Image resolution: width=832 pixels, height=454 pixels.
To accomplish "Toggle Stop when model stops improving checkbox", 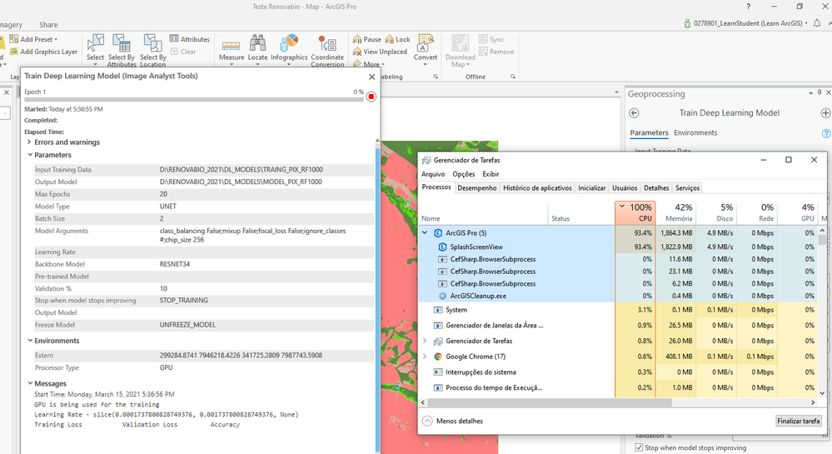I will 640,447.
